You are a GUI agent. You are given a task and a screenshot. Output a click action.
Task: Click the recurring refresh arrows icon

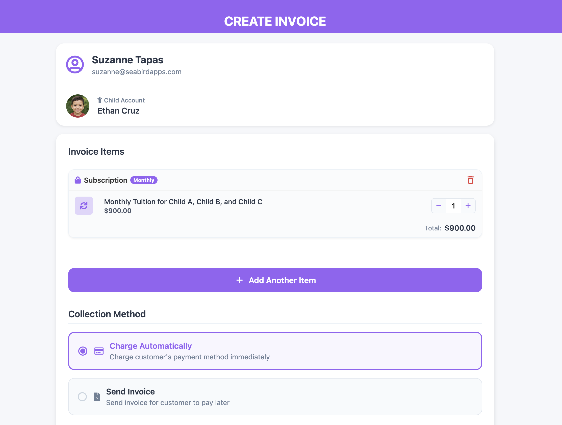84,205
